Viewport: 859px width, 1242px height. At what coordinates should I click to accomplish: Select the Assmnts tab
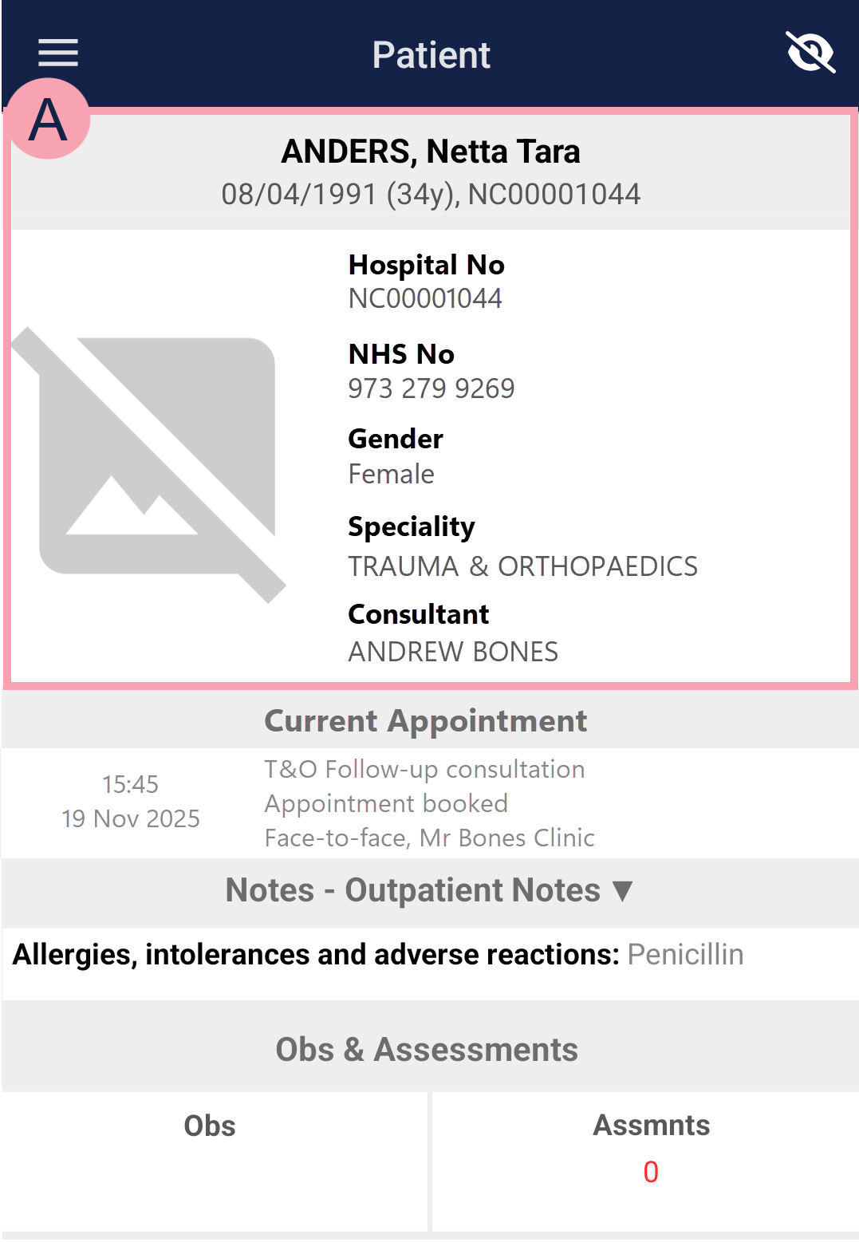(x=651, y=1126)
